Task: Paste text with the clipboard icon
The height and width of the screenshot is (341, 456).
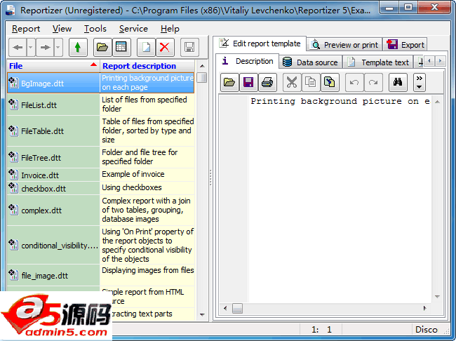Action: 330,82
